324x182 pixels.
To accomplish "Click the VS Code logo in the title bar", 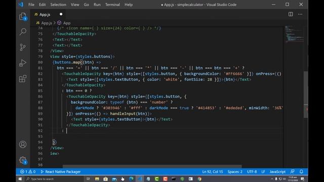I will point(21,5).
